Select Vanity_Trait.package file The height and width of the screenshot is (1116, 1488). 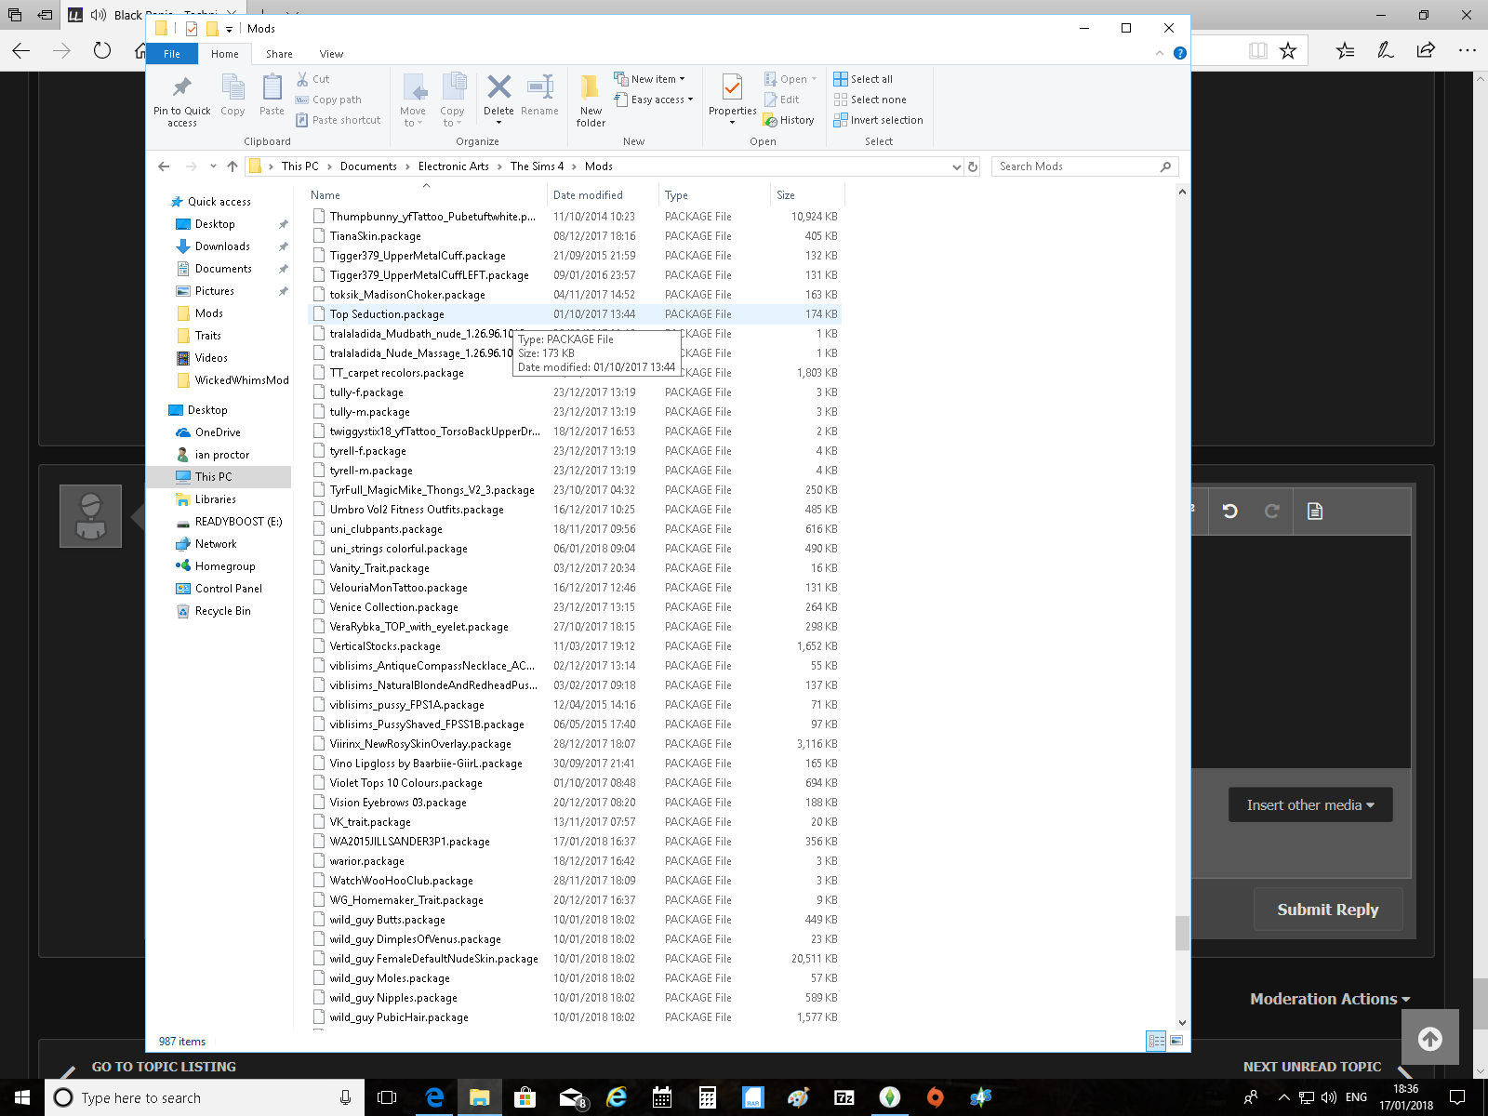[574, 568]
